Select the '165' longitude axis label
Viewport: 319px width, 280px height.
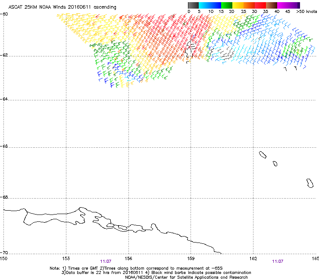coord(316,258)
